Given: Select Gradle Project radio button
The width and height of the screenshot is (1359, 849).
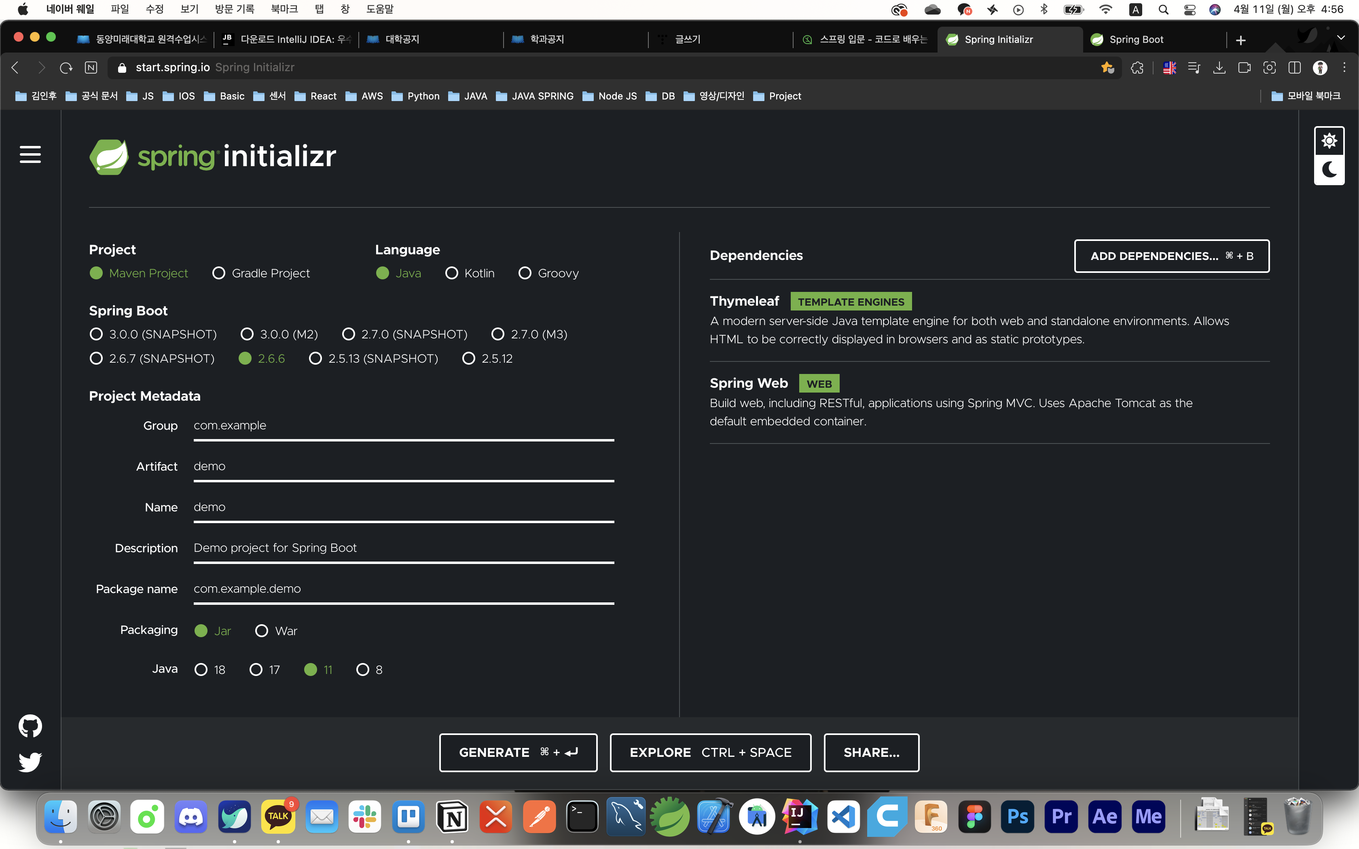Looking at the screenshot, I should pyautogui.click(x=219, y=273).
